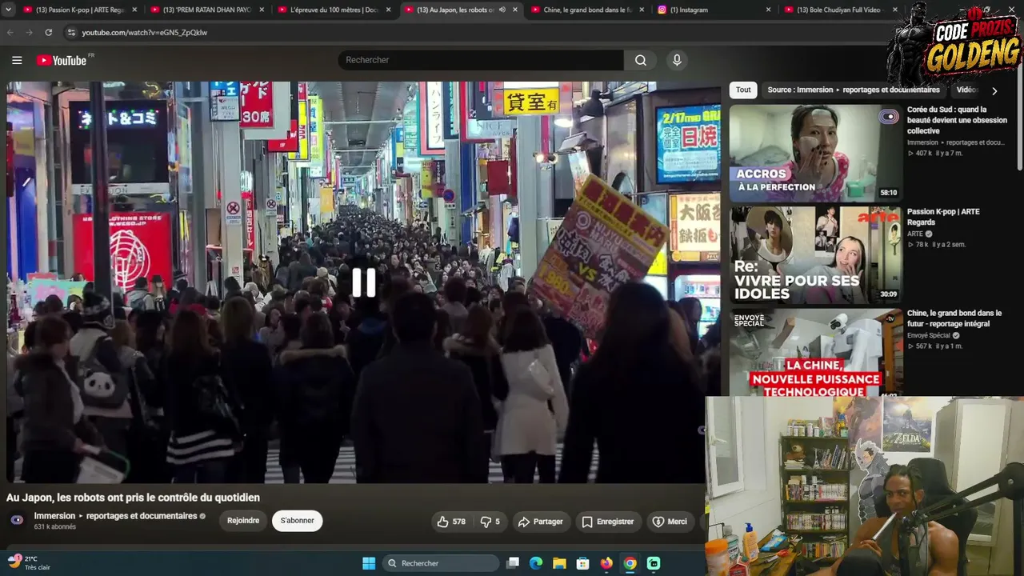Image resolution: width=1024 pixels, height=576 pixels.
Task: Switch to Chine, le grand bond tab
Action: coord(588,10)
